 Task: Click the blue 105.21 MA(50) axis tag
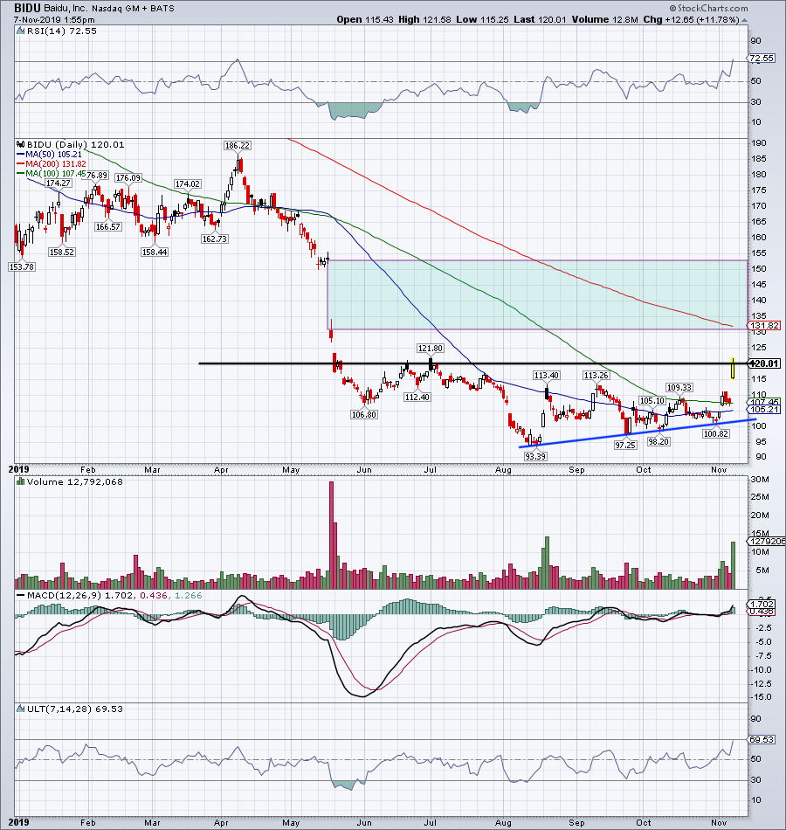[763, 410]
